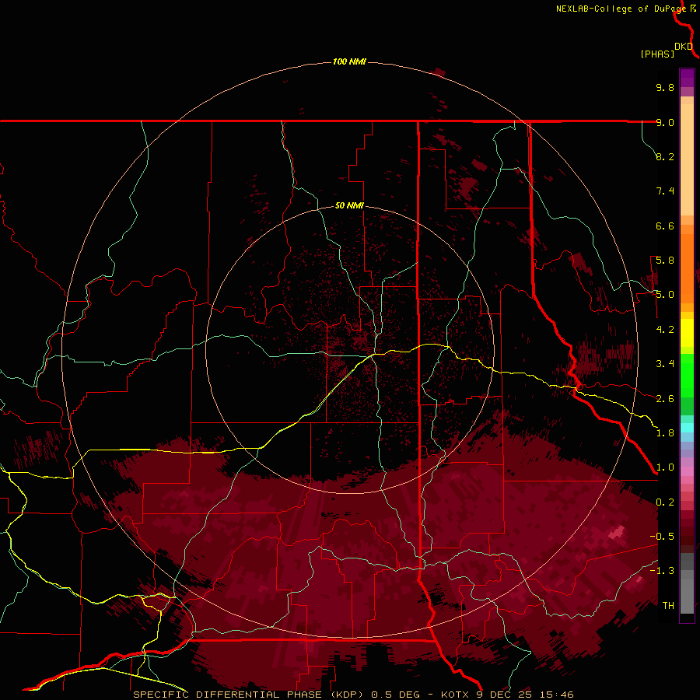Screen dimensions: 700x700
Task: Click the pink color bar segment
Action: point(687,471)
